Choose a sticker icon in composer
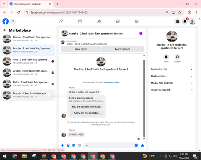 tap(74, 145)
